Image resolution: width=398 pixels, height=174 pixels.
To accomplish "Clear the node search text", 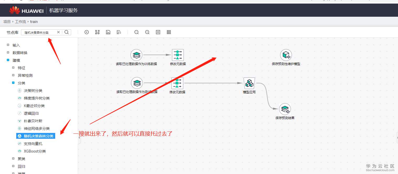I will click(58, 32).
